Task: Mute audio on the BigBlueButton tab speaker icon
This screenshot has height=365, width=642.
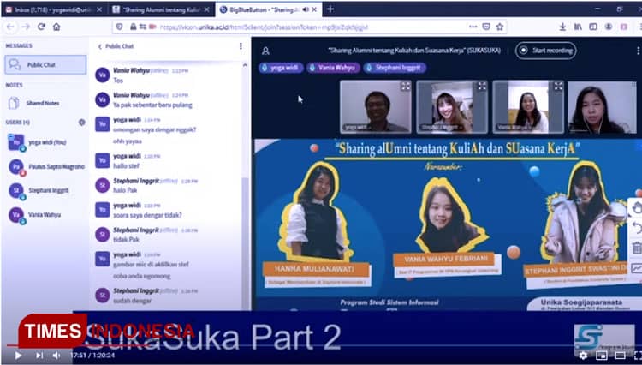Action: point(306,9)
